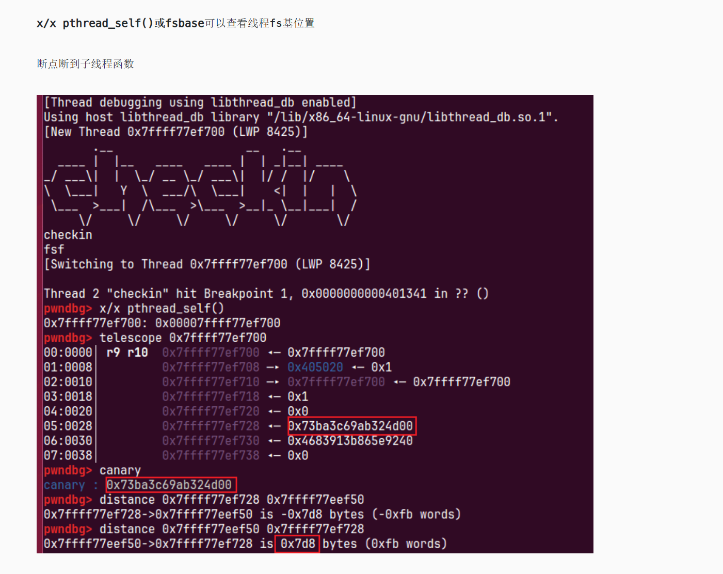Click the paragraph text 断点断到子线程函数
Screen dimensions: 723x574
pyautogui.click(x=86, y=63)
